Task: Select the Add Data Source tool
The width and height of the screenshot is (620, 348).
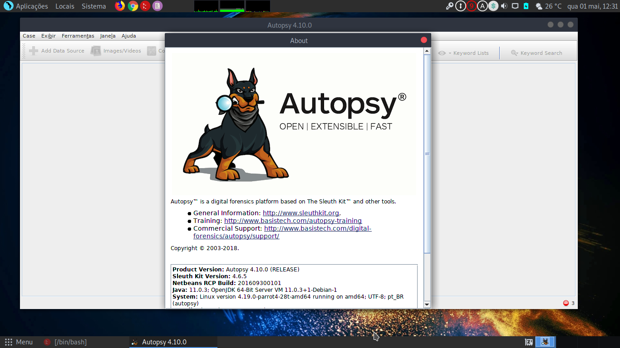Action: [x=56, y=51]
